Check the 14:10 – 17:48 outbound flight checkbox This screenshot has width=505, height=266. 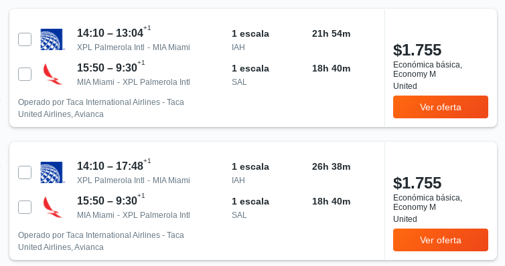(25, 172)
